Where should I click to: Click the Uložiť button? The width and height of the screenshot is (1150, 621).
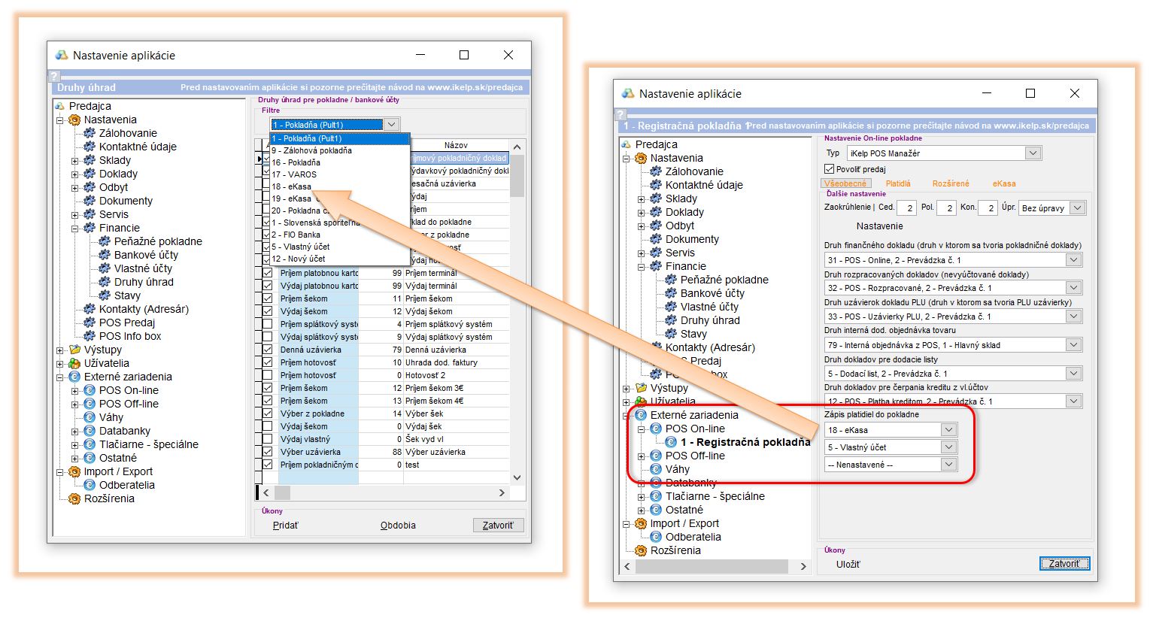pos(848,564)
